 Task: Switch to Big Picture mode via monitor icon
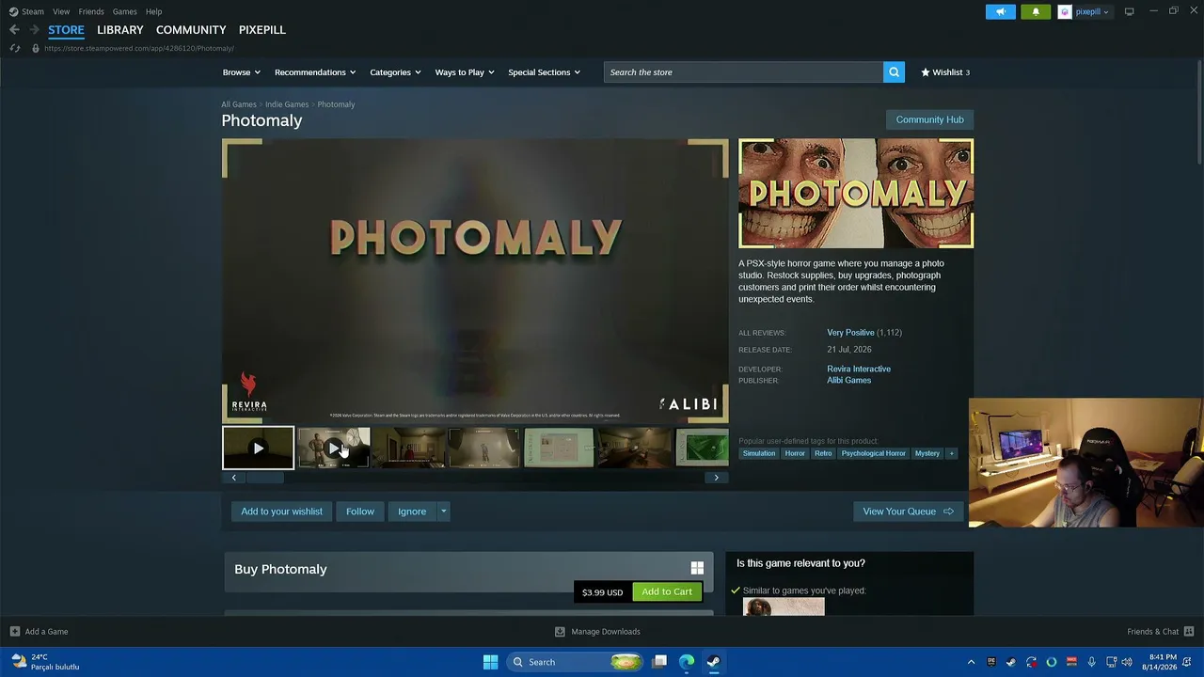point(1129,11)
